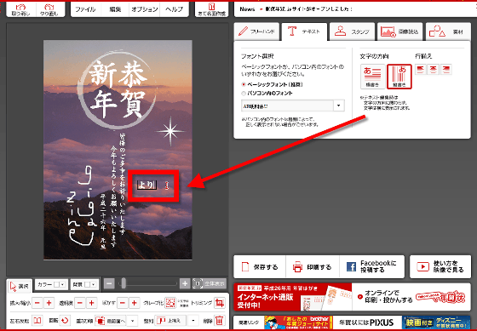The height and width of the screenshot is (331, 477).
Task: Open the brother 年賀状 site banner
Action: [x=297, y=322]
